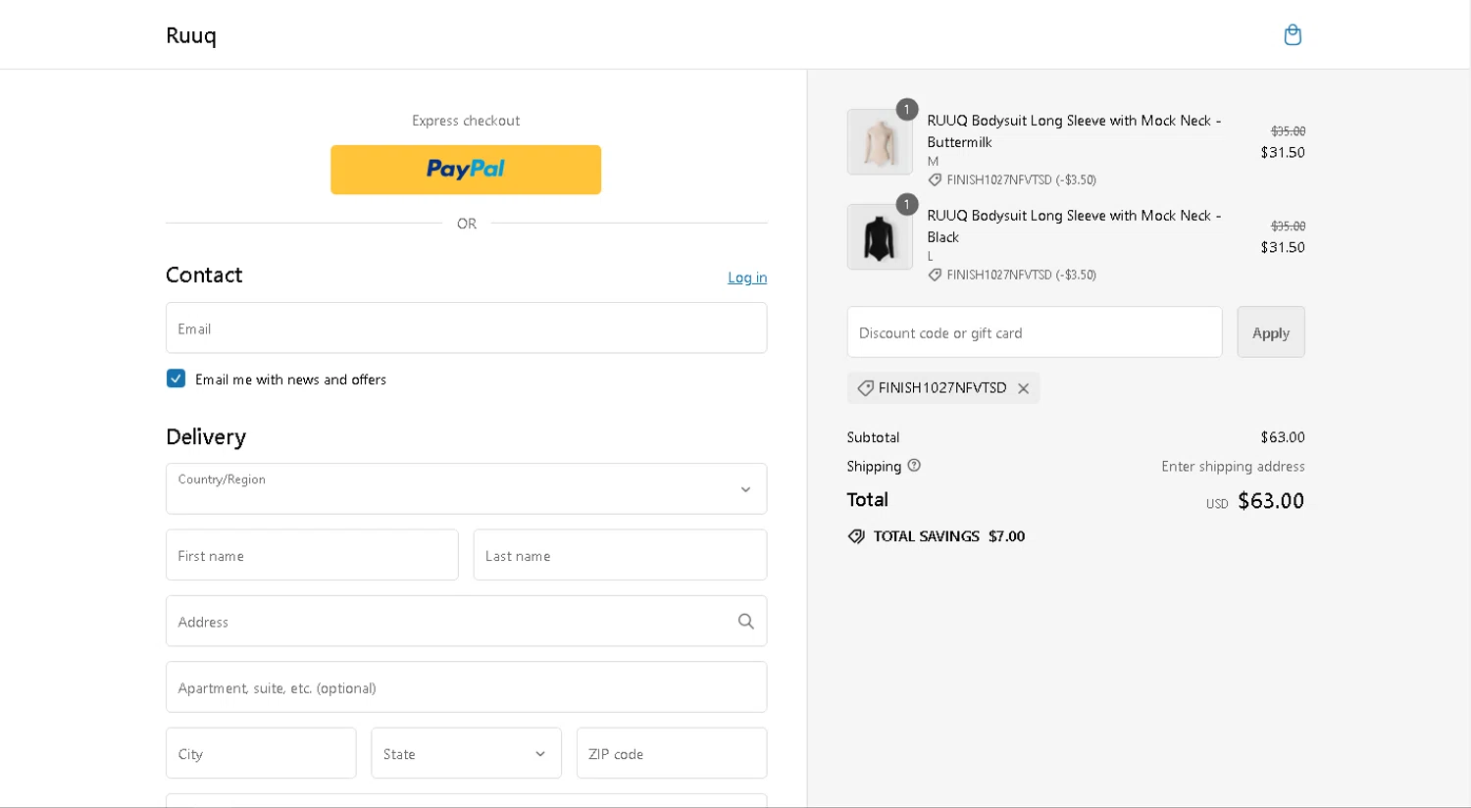Click the Total Savings tag icon

(856, 536)
